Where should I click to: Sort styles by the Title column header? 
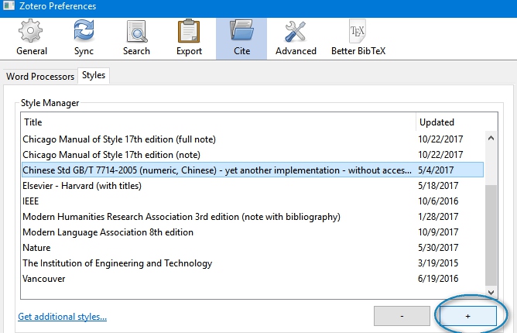click(218, 122)
